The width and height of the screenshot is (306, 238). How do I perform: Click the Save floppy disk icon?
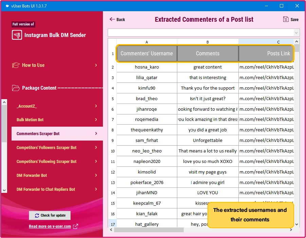point(286,19)
